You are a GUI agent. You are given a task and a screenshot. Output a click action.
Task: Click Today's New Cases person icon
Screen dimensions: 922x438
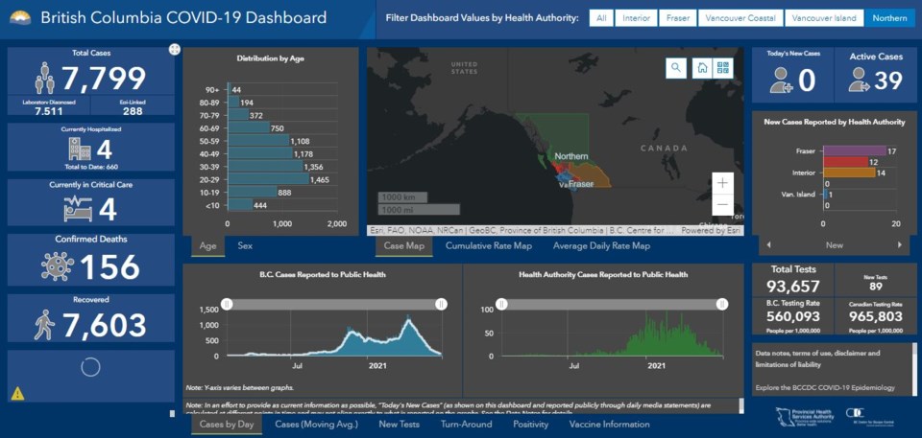(x=782, y=80)
